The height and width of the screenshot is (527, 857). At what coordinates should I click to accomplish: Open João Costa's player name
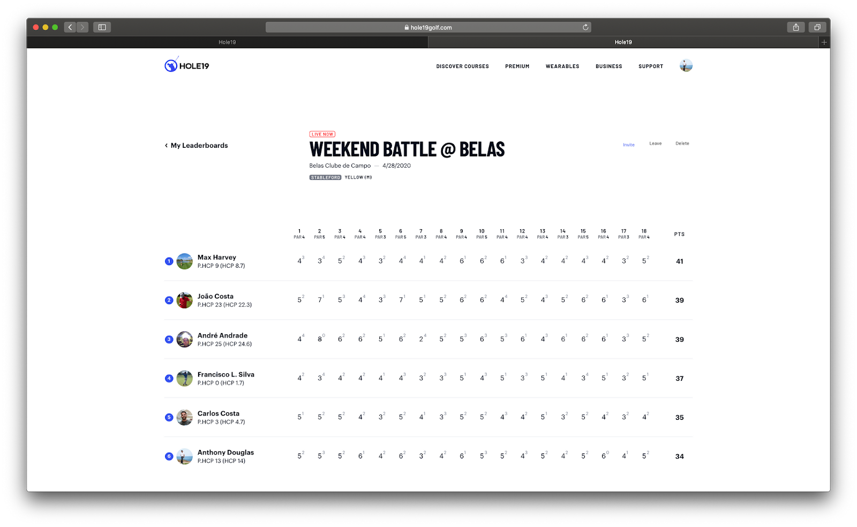coord(215,296)
